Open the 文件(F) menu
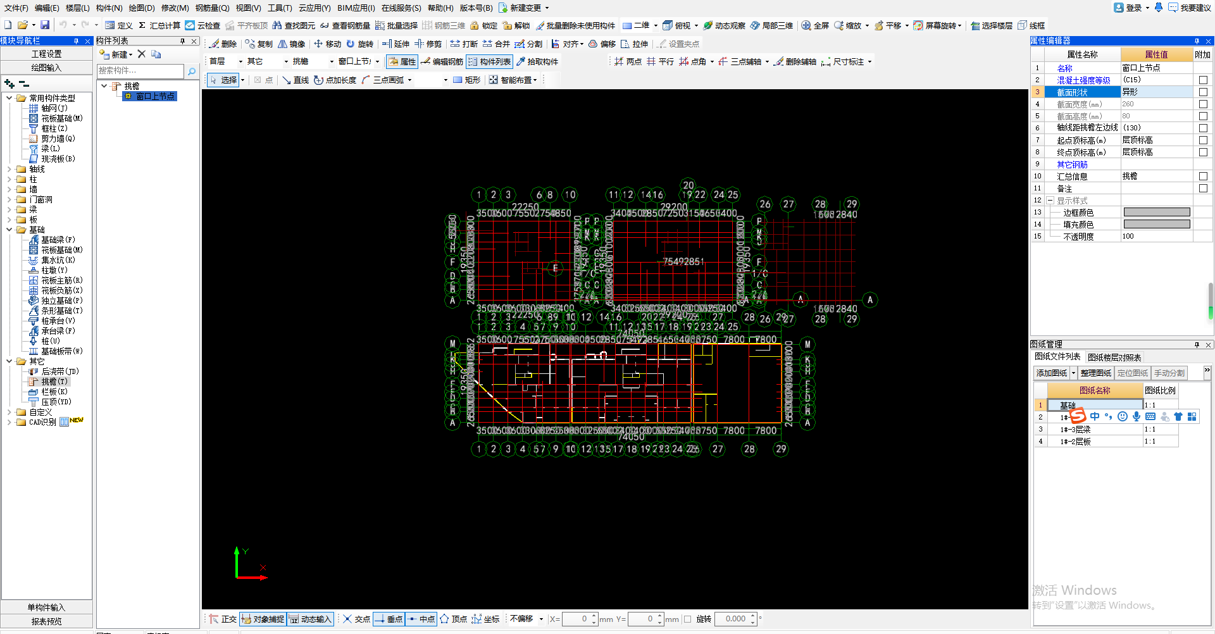Viewport: 1215px width, 634px height. click(x=16, y=8)
